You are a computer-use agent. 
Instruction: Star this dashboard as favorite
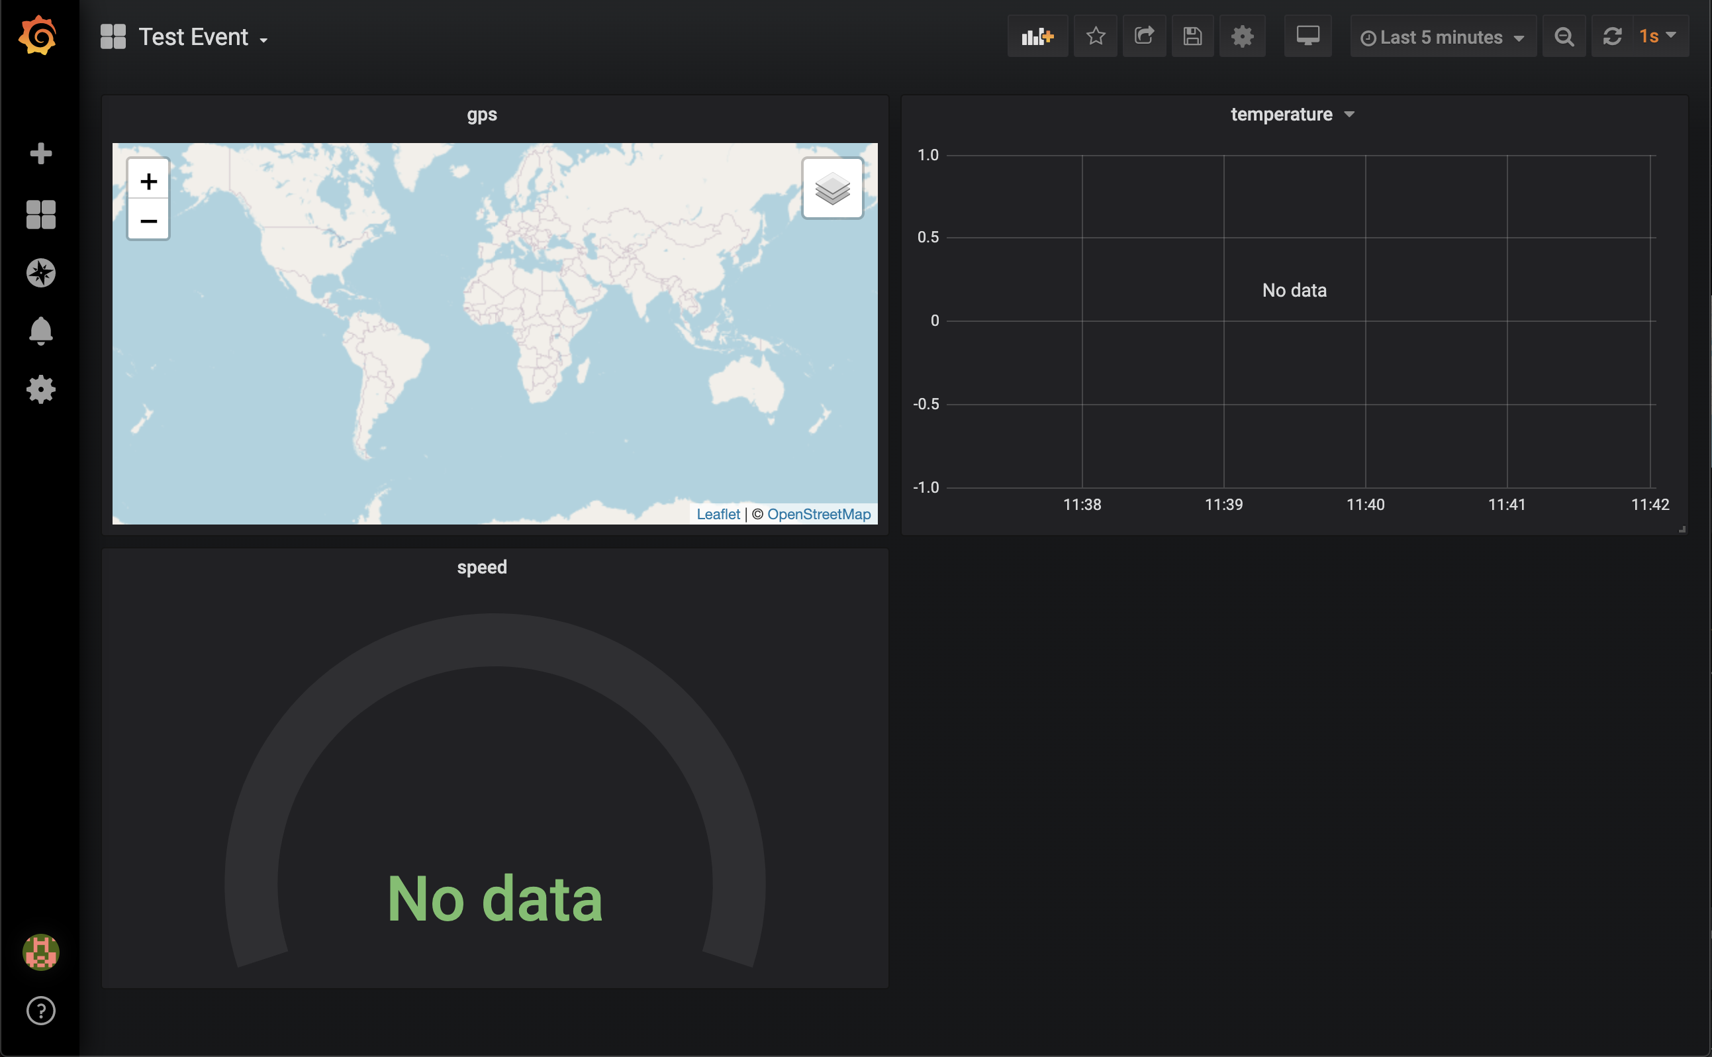point(1095,36)
